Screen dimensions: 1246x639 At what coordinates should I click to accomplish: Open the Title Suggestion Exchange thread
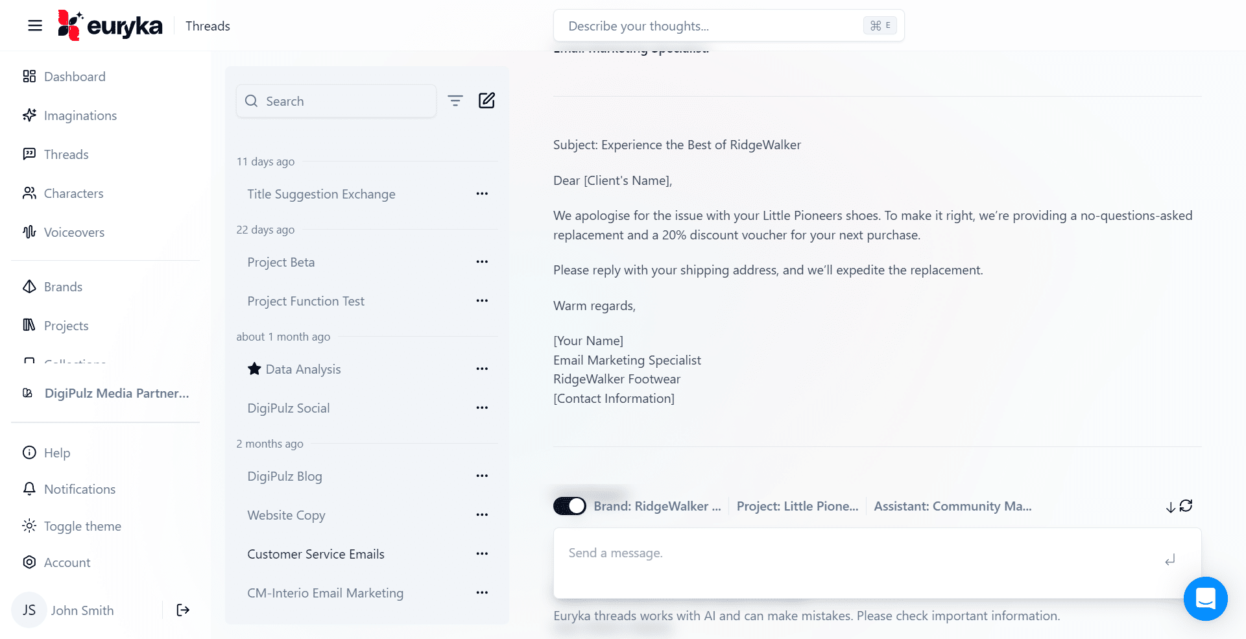(x=321, y=194)
